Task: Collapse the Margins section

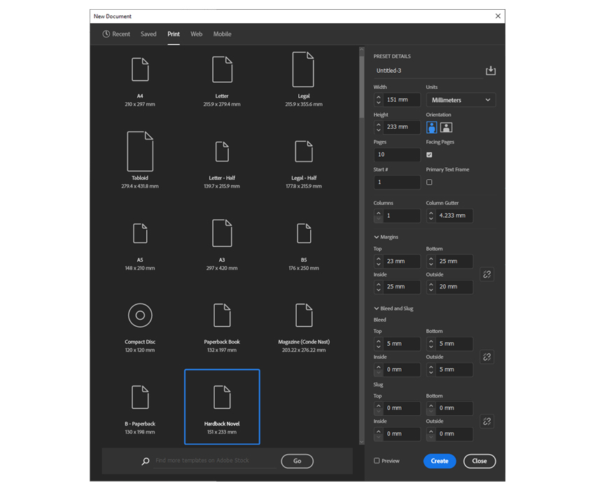Action: coord(377,237)
